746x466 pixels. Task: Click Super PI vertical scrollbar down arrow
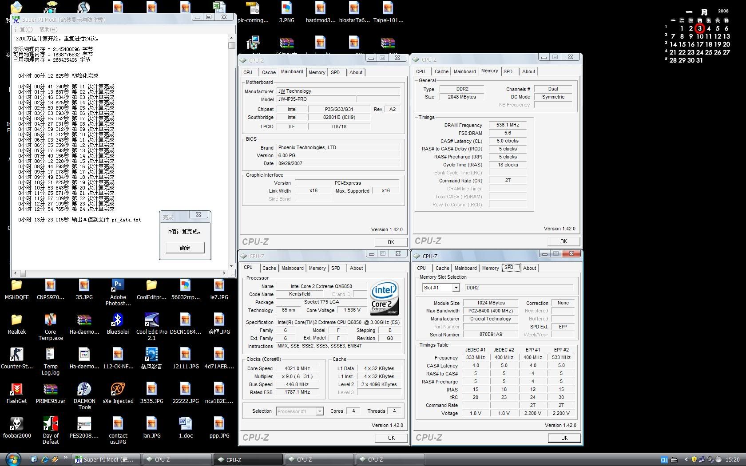tap(231, 266)
